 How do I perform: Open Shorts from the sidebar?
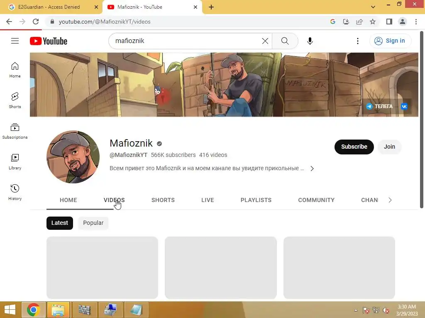pyautogui.click(x=15, y=101)
